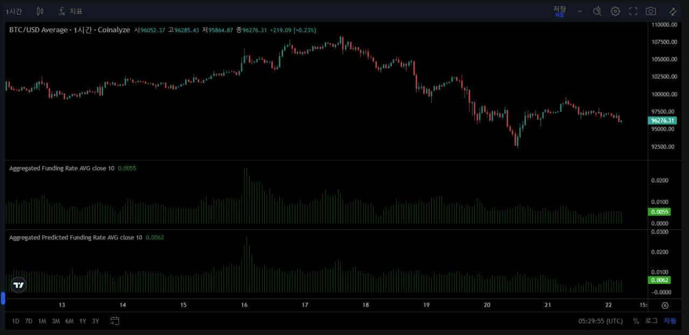Toggle percent scale mode
Image resolution: width=689 pixels, height=335 pixels.
pyautogui.click(x=636, y=321)
